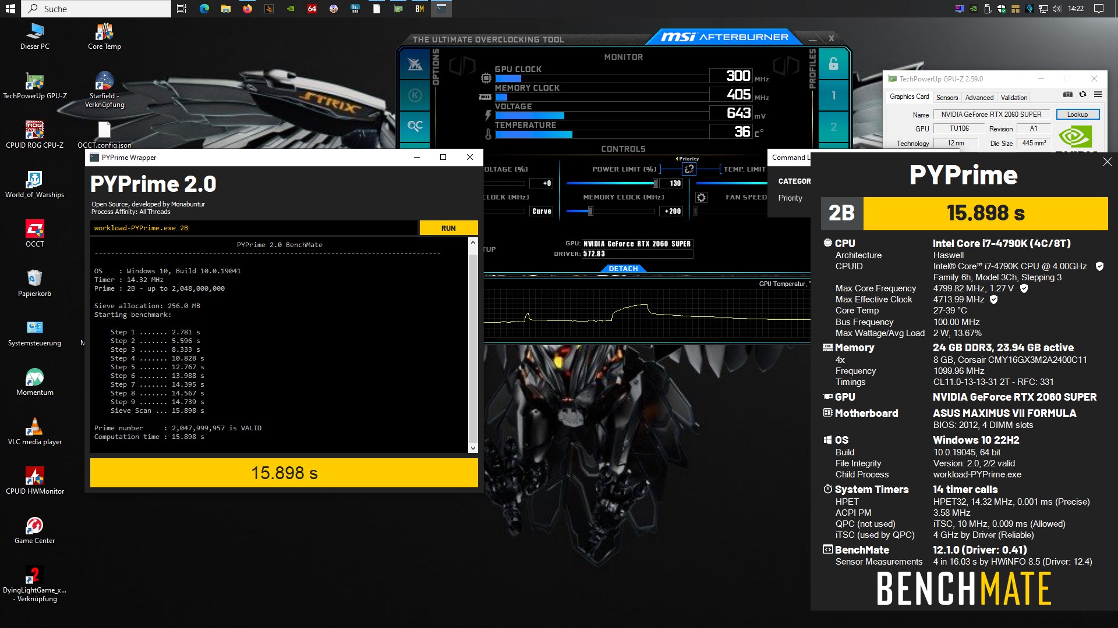The image size is (1118, 628).
Task: Click the Fan Speed slider handle
Action: pos(696,211)
